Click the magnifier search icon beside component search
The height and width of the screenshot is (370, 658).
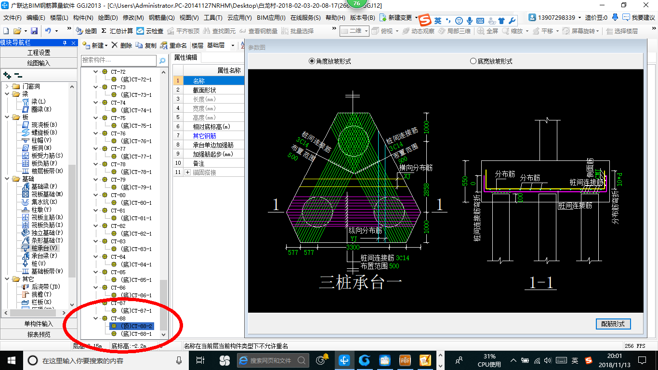[162, 60]
